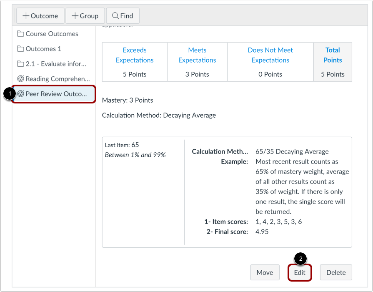Viewport: 373px width, 292px height.
Task: Click the Exceeds Expectations rating
Action: 135,55
